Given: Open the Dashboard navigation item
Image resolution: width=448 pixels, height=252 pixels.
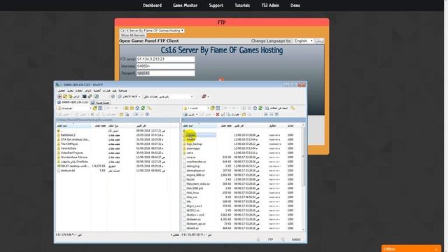Looking at the screenshot, I should point(153,6).
